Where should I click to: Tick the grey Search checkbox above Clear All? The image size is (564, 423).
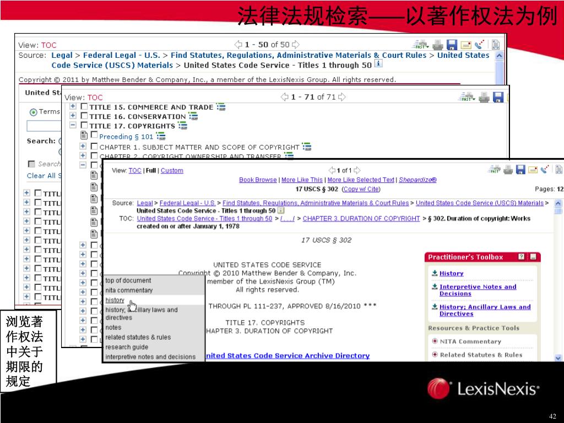[x=31, y=164]
